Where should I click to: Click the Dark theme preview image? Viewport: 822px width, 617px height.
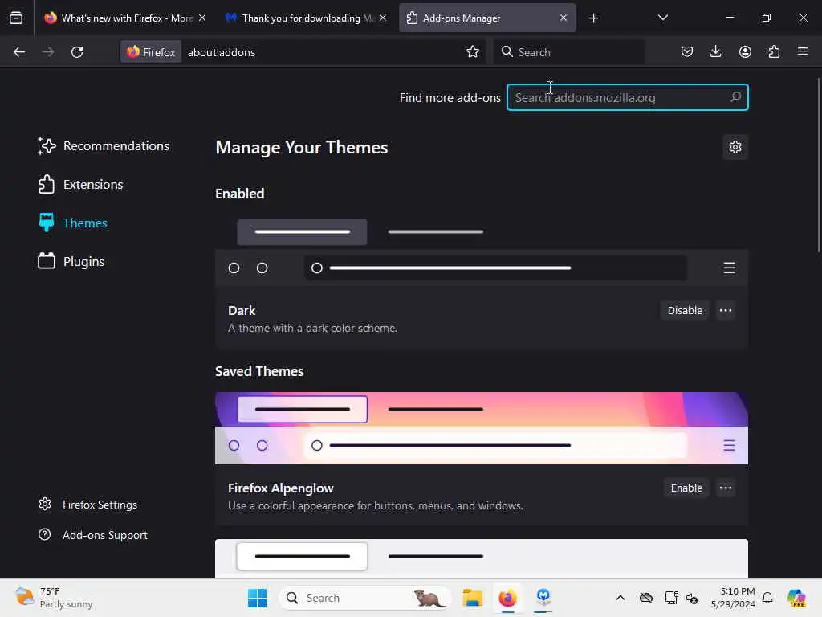point(482,251)
